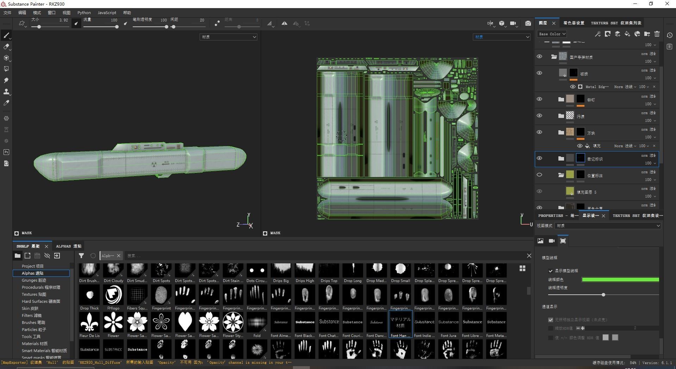Select the Polygon Fill tool
Image resolution: width=676 pixels, height=369 pixels.
(6, 69)
